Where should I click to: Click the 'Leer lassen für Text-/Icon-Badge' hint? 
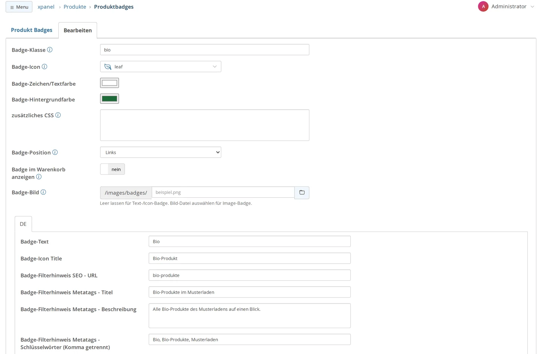tap(176, 203)
